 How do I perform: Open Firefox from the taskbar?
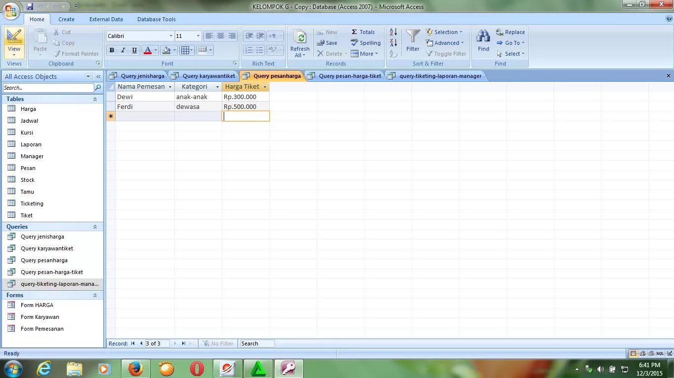[x=135, y=368]
